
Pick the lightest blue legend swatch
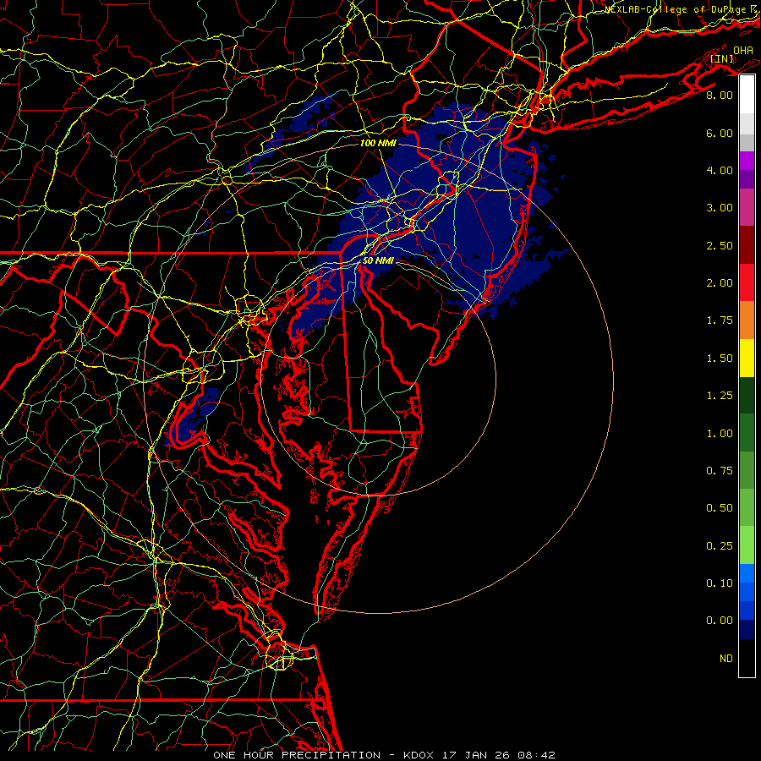coord(747,573)
